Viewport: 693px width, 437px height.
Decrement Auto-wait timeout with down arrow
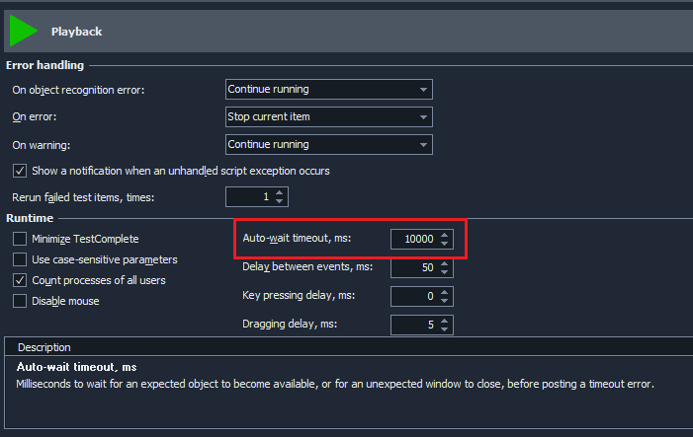click(445, 245)
